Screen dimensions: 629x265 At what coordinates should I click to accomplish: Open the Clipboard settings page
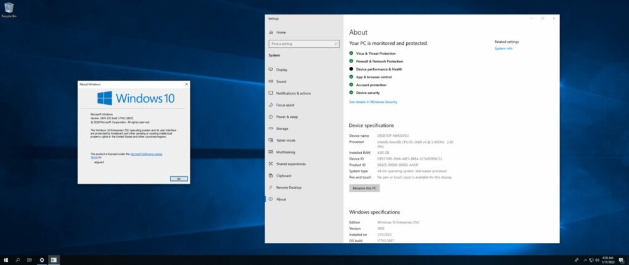coord(304,175)
